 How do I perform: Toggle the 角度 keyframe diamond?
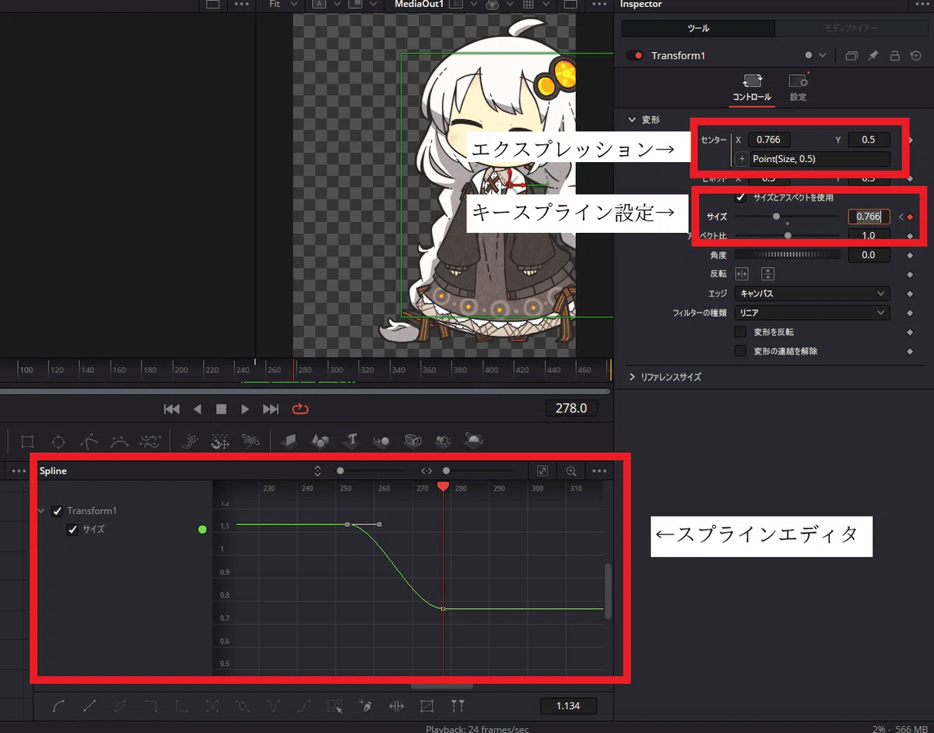(910, 255)
